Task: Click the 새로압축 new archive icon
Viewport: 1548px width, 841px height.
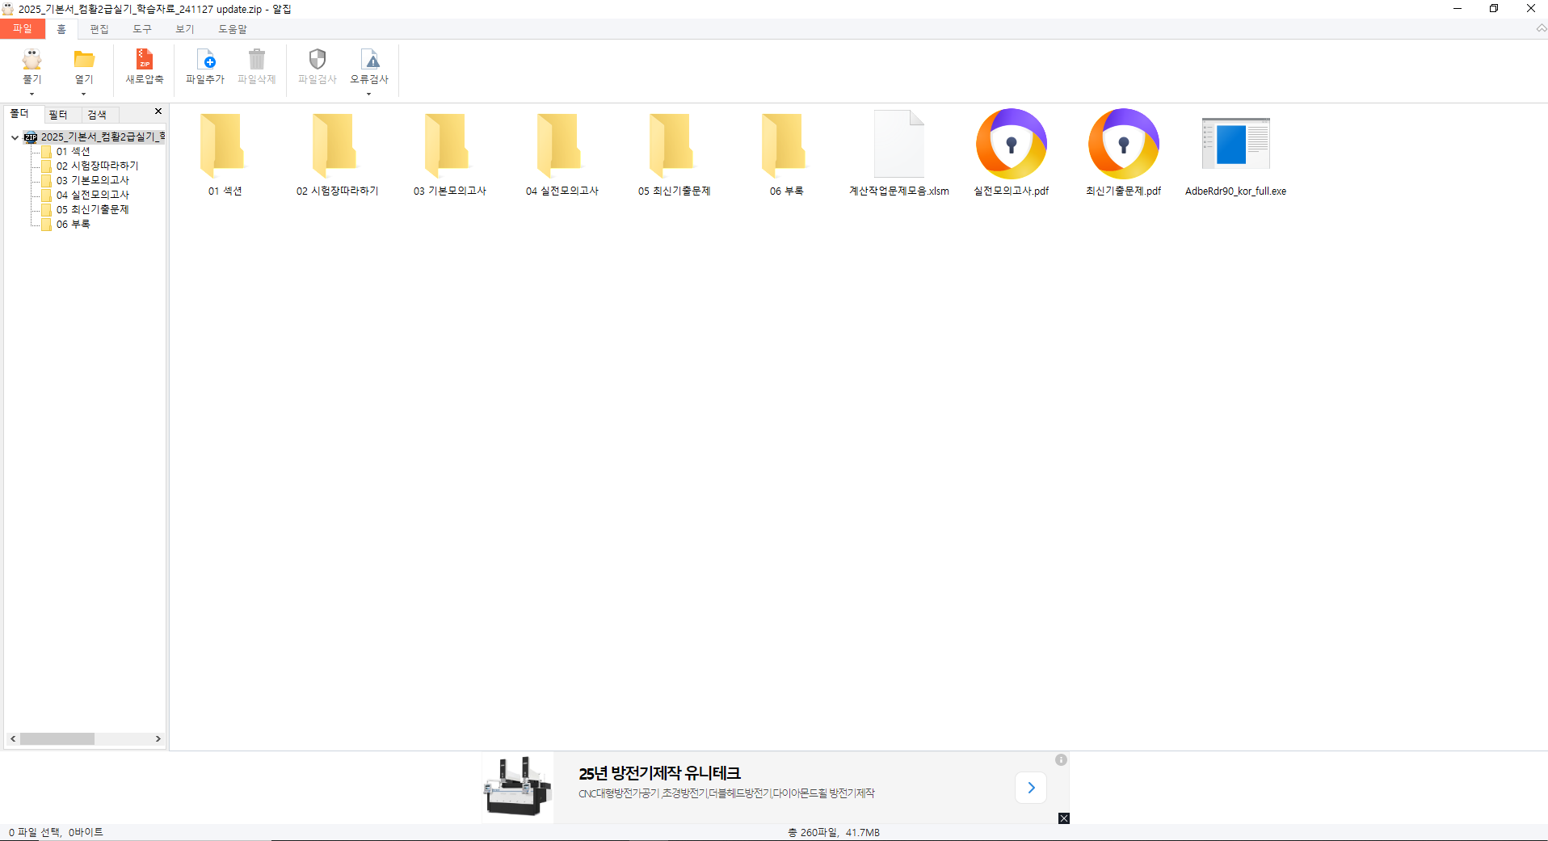Action: click(x=145, y=60)
